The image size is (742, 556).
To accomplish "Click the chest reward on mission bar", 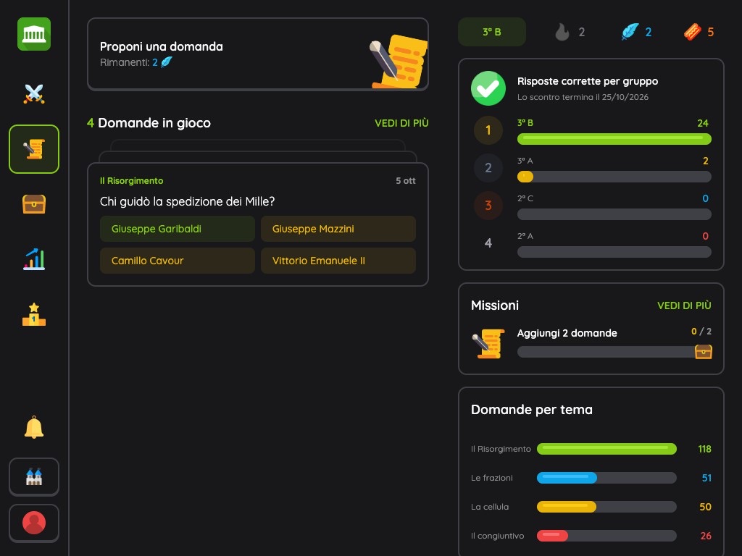I will pyautogui.click(x=703, y=352).
